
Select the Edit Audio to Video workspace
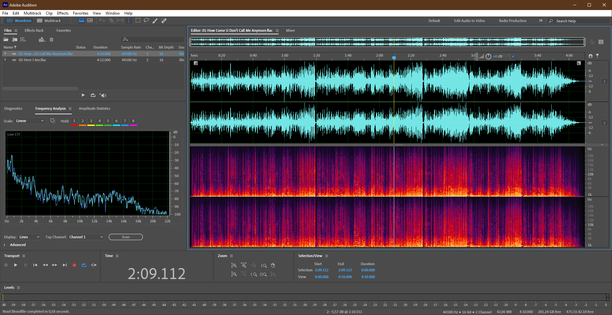coord(469,21)
